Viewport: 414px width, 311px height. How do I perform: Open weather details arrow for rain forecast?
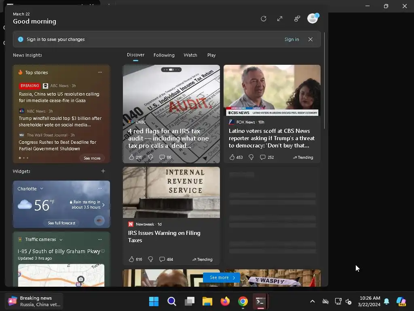[103, 205]
